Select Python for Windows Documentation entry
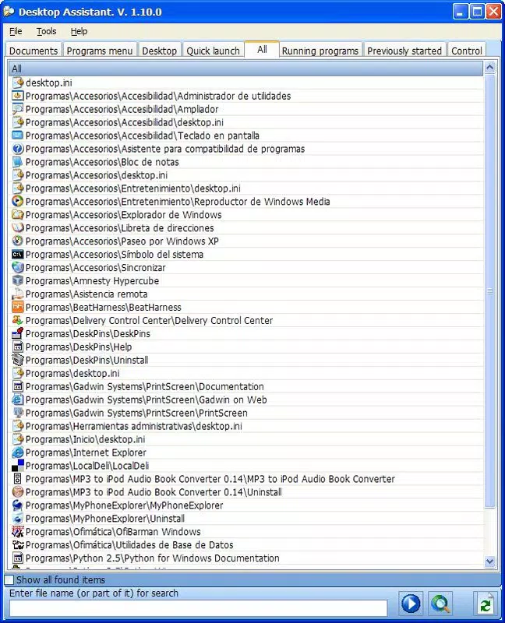 point(247,558)
